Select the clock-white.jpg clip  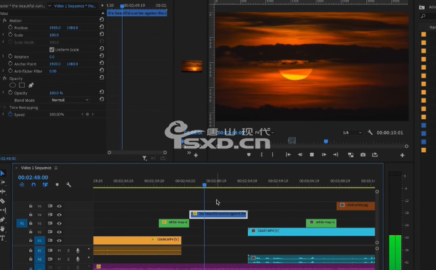pyautogui.click(x=356, y=206)
